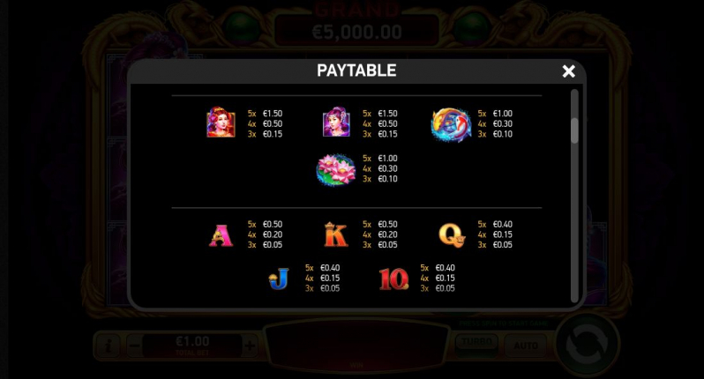This screenshot has height=379, width=704.
Task: Click the red-haired lady symbol
Action: coord(221,122)
